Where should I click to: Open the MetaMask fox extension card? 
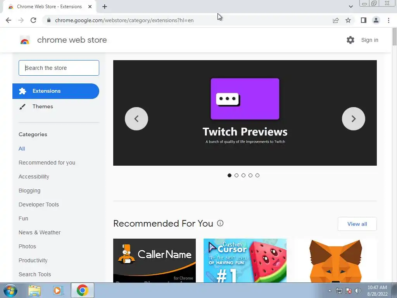(x=335, y=260)
